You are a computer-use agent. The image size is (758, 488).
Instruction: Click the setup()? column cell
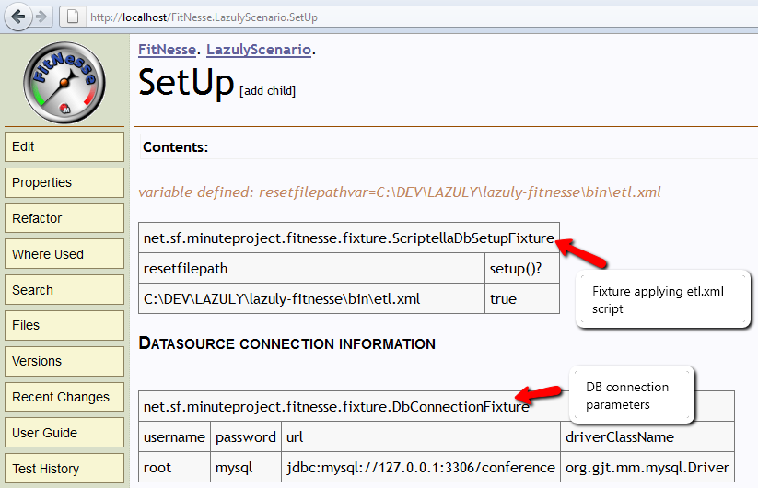point(522,268)
